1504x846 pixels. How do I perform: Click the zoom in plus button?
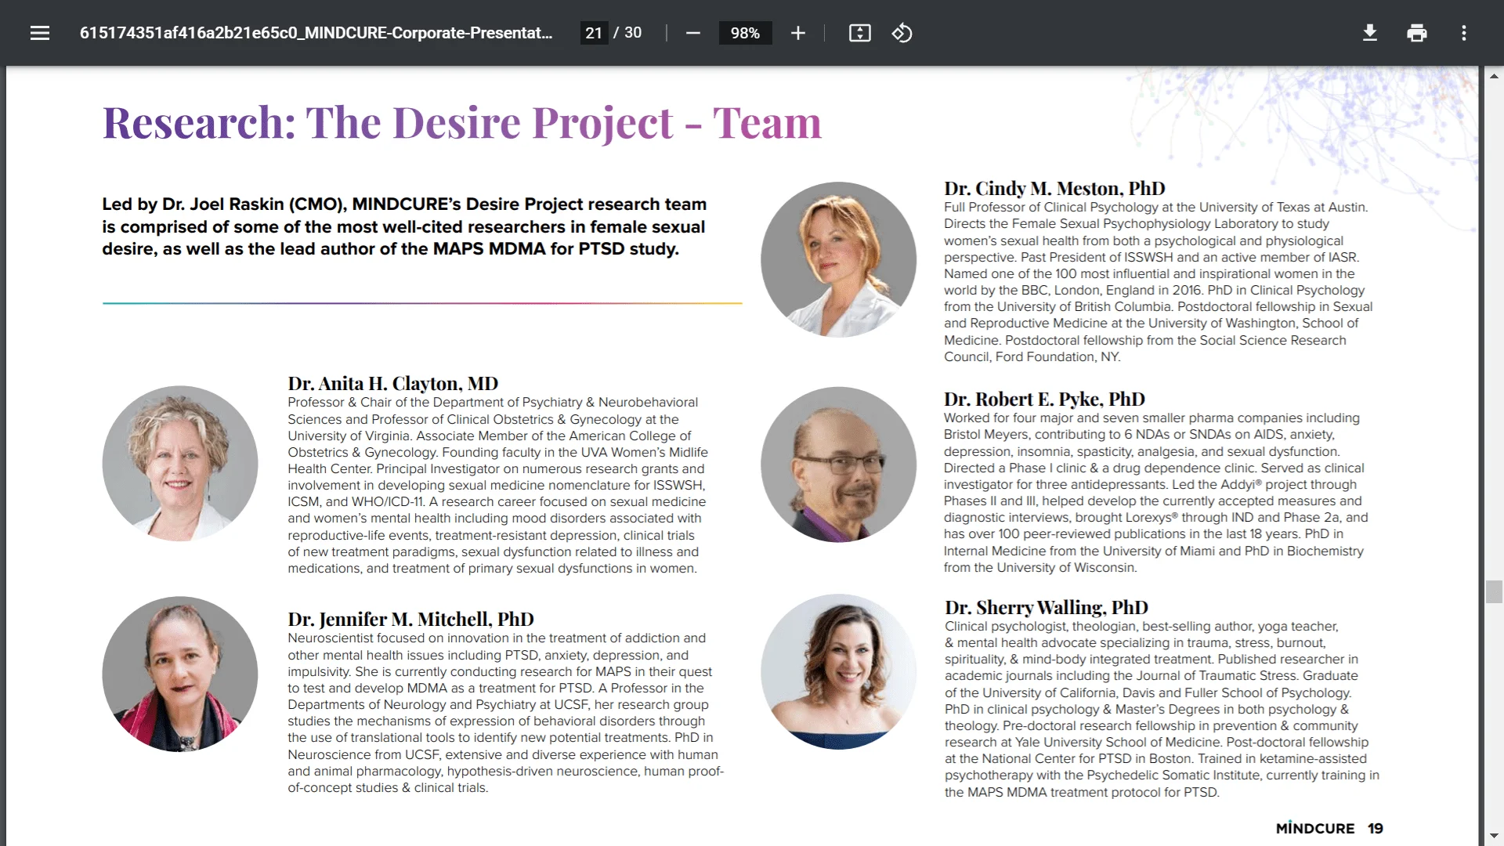[797, 33]
